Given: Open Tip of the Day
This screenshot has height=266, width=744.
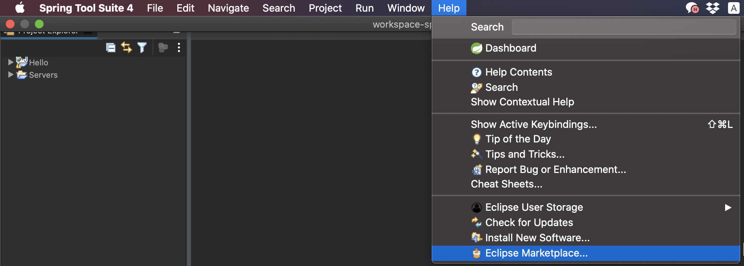Looking at the screenshot, I should pos(586,139).
